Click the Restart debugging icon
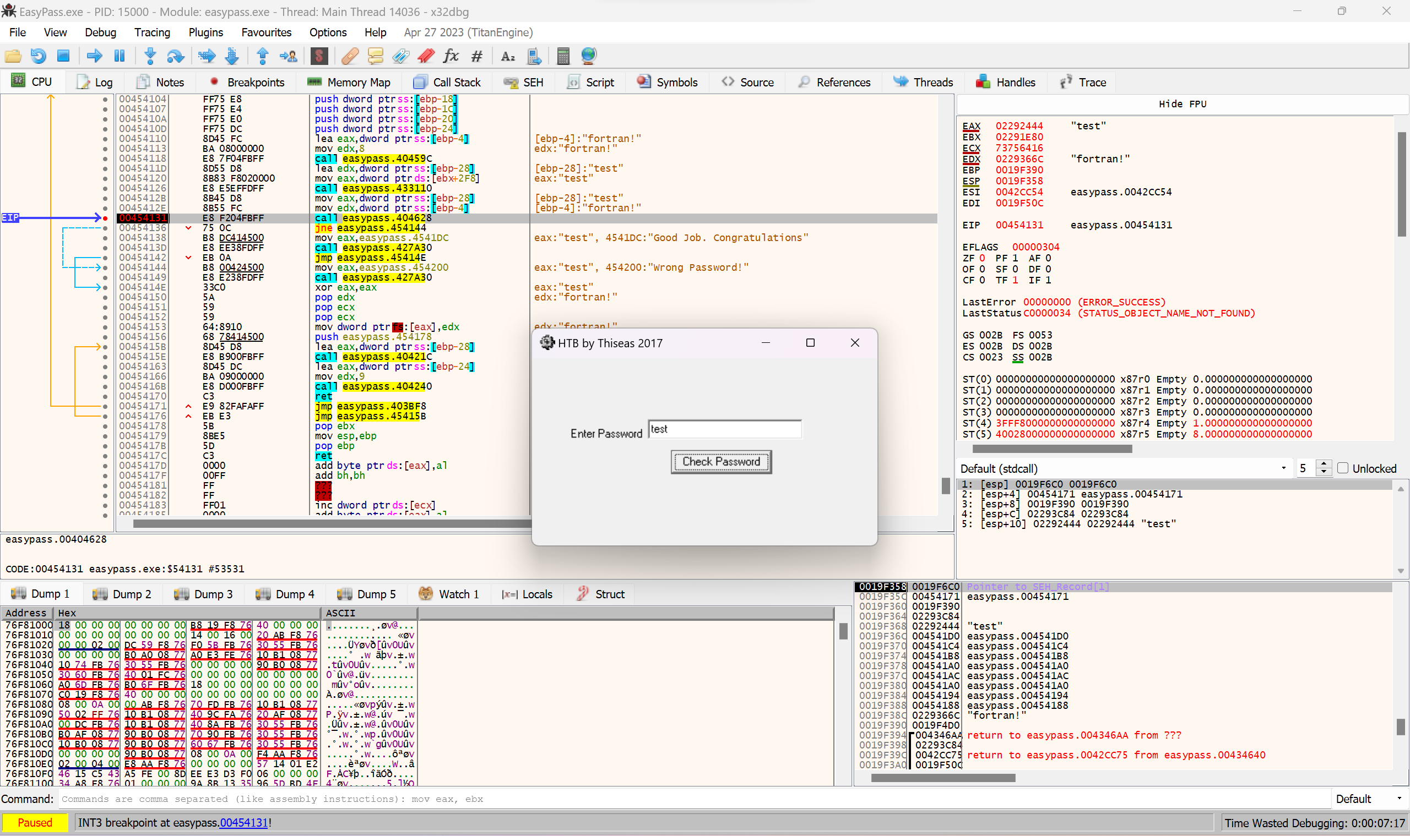 (38, 56)
